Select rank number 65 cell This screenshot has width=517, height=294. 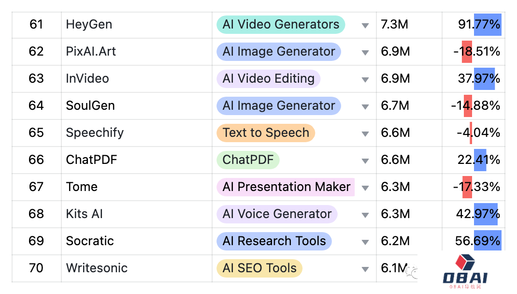point(36,132)
